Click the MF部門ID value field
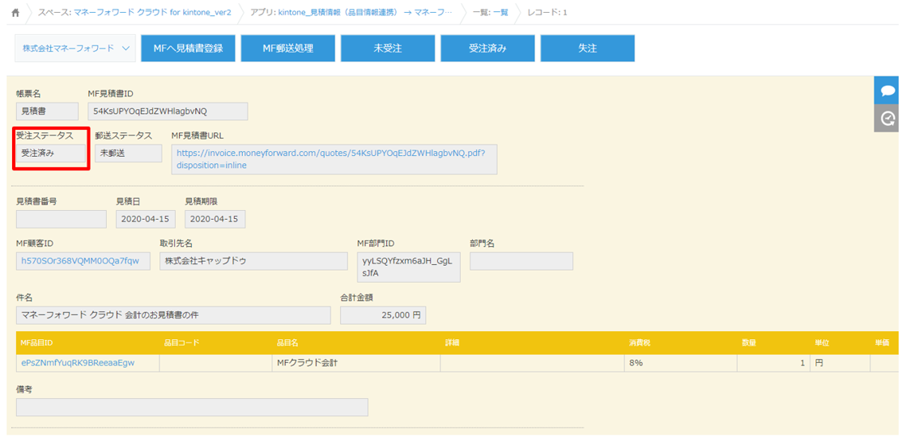The height and width of the screenshot is (441, 906). click(409, 267)
